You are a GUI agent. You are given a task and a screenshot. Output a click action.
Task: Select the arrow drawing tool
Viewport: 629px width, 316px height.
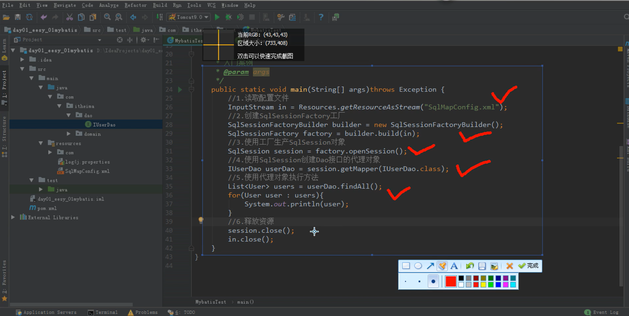tap(430, 266)
